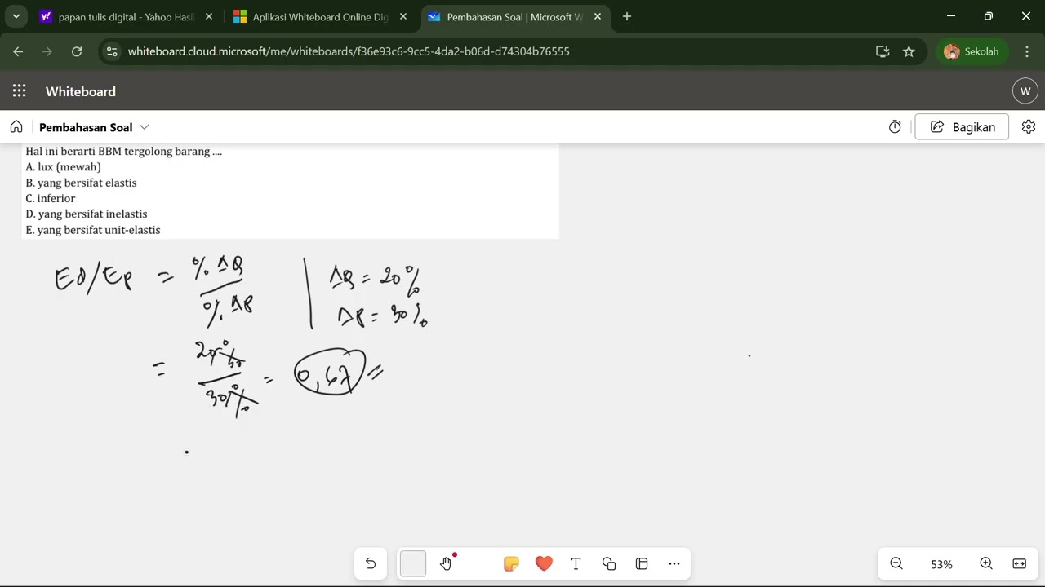This screenshot has width=1045, height=587.
Task: Bookmark this page with the star
Action: coord(909,51)
